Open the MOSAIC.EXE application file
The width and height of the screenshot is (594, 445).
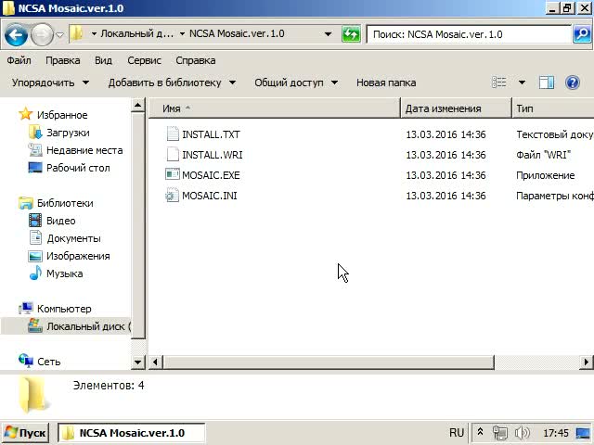[210, 175]
